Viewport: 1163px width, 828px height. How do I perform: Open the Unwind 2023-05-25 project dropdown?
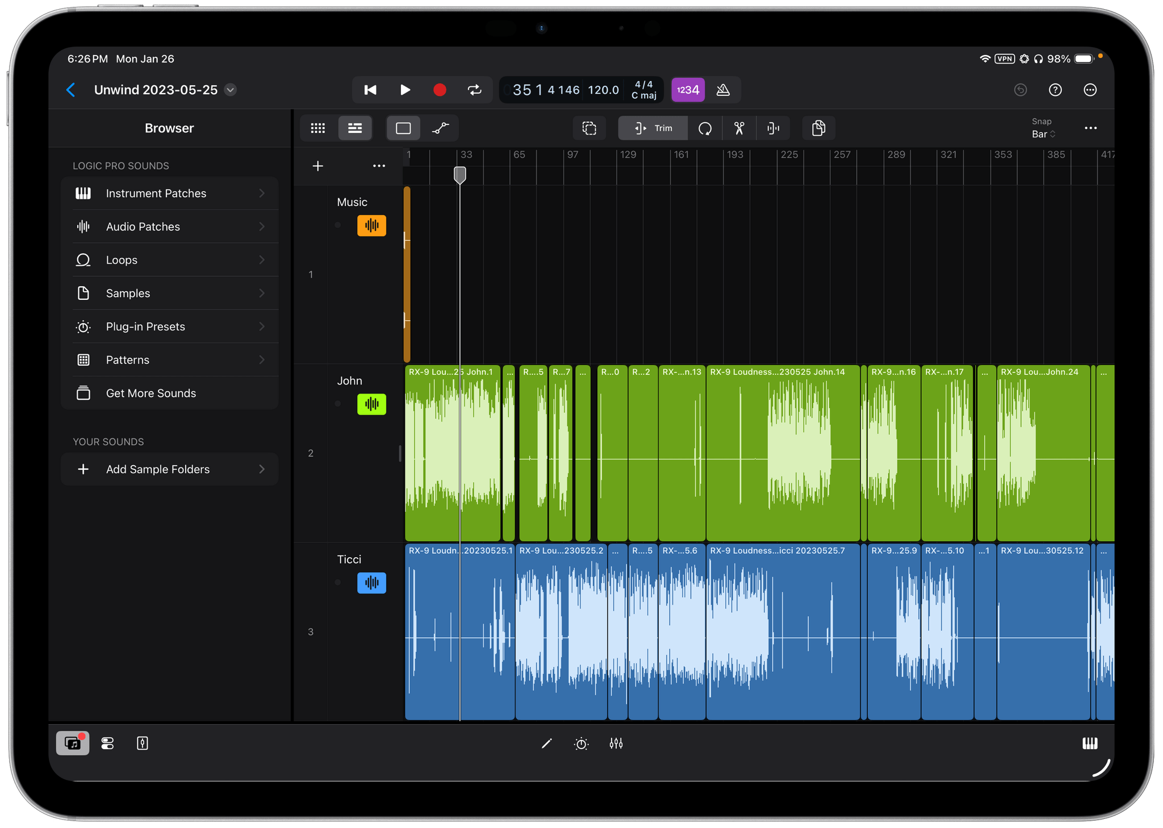click(x=230, y=90)
